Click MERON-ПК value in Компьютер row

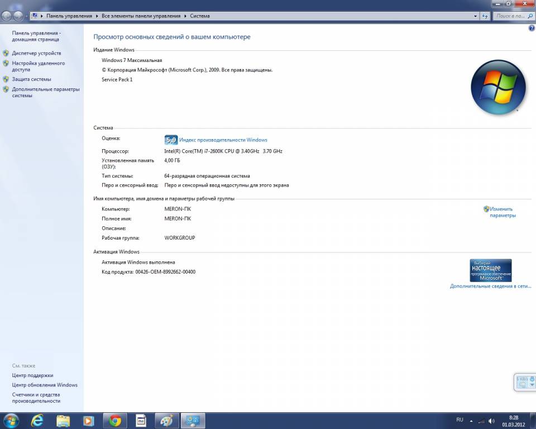tap(178, 209)
